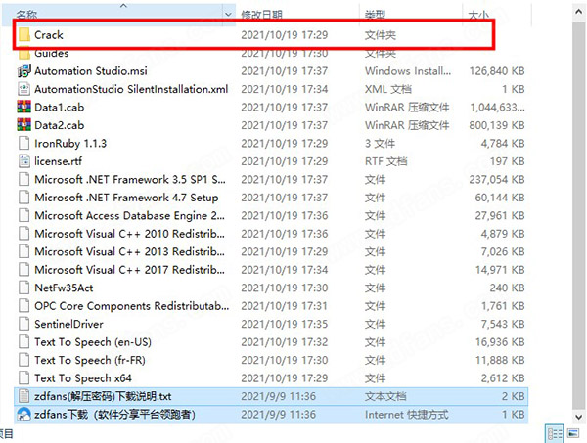Select the file name Crack
Screen dimensions: 587x443
[x=49, y=35]
